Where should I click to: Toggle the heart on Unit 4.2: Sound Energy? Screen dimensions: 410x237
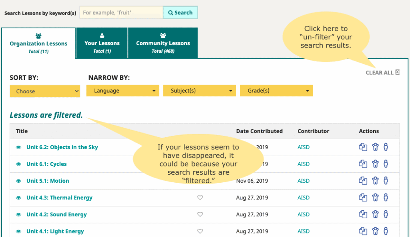pyautogui.click(x=200, y=214)
